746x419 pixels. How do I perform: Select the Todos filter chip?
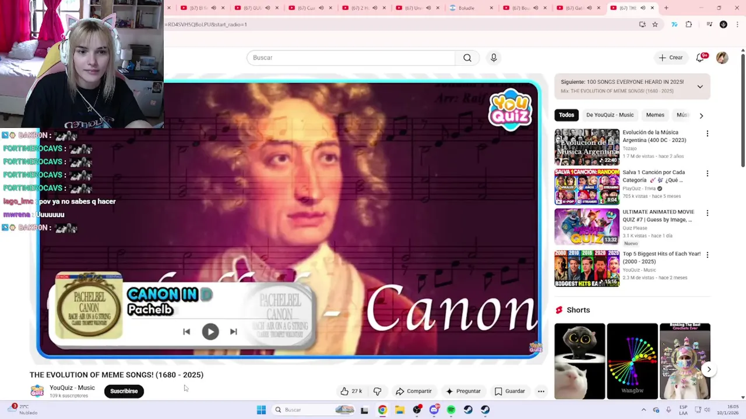pyautogui.click(x=566, y=115)
